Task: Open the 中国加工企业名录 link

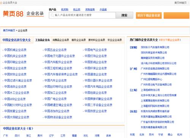Action: [55, 93]
